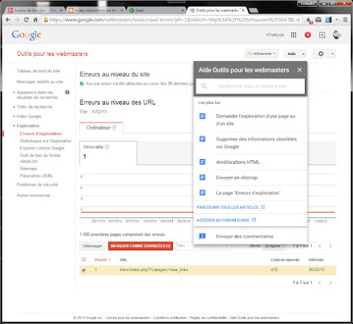The image size is (353, 324).
Task: Open Statistiques sur l'exploration in the sidebar
Action: point(45,141)
